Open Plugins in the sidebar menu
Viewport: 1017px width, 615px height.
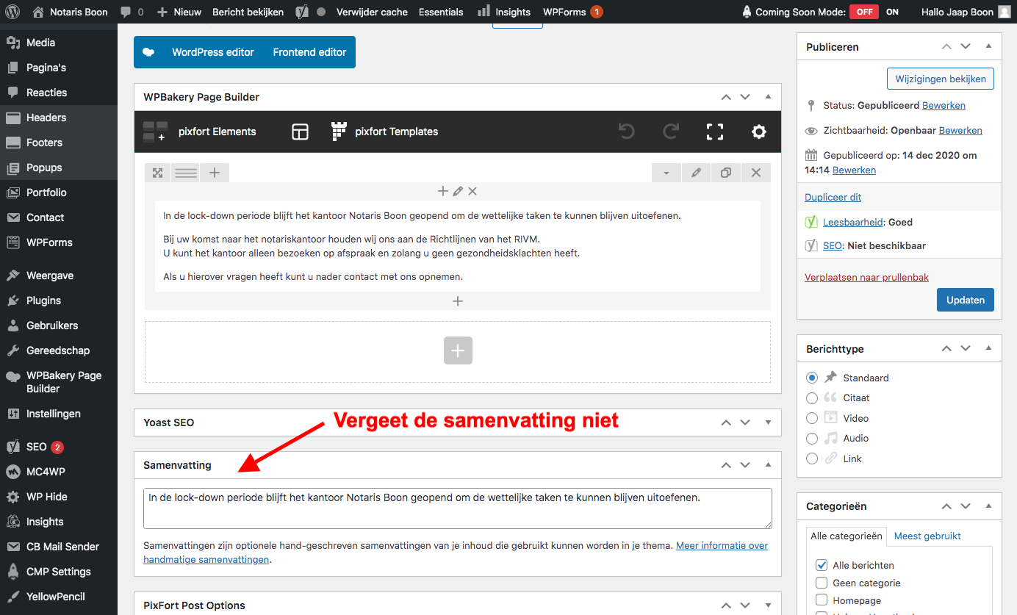43,301
